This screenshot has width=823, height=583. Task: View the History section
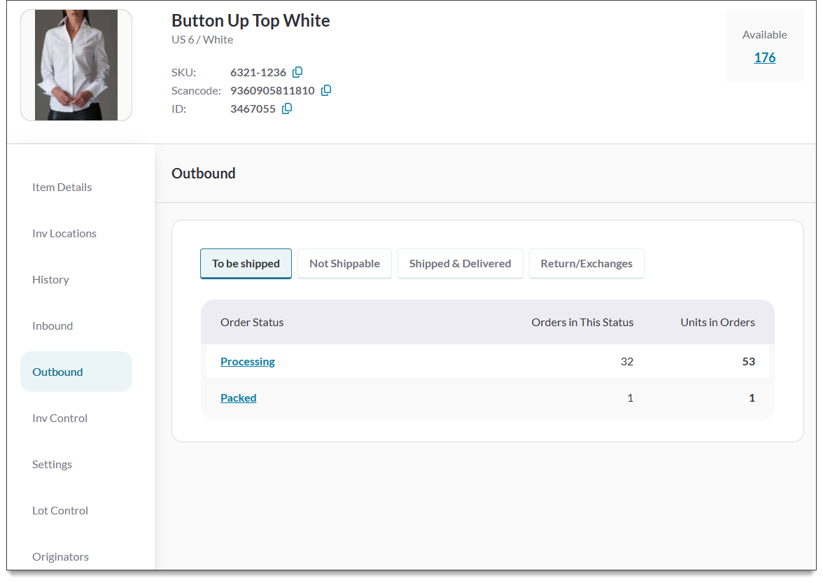[x=50, y=279]
